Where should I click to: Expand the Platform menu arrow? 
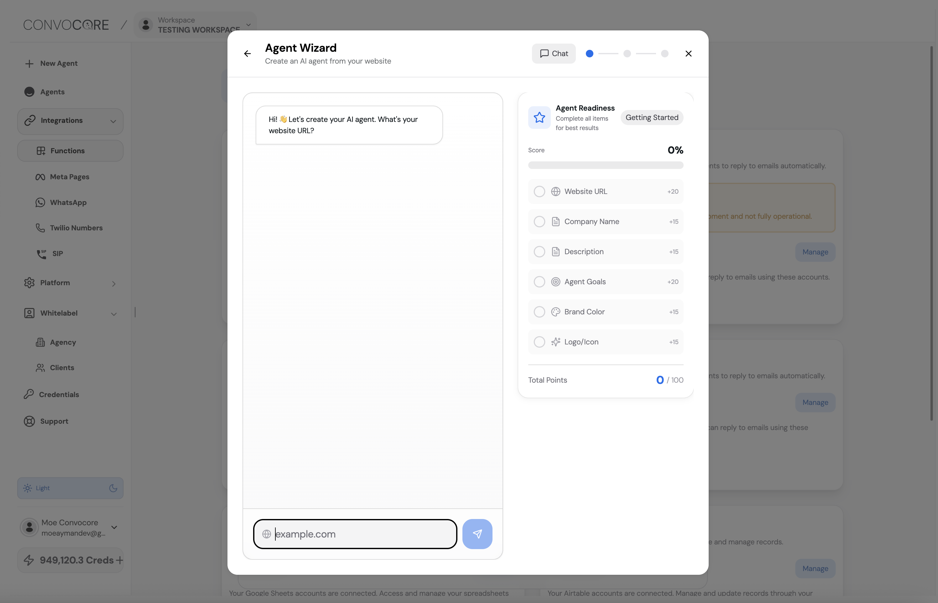click(x=113, y=284)
